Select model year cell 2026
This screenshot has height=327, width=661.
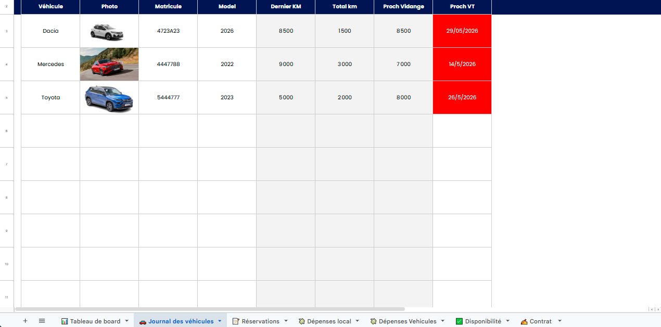click(227, 31)
